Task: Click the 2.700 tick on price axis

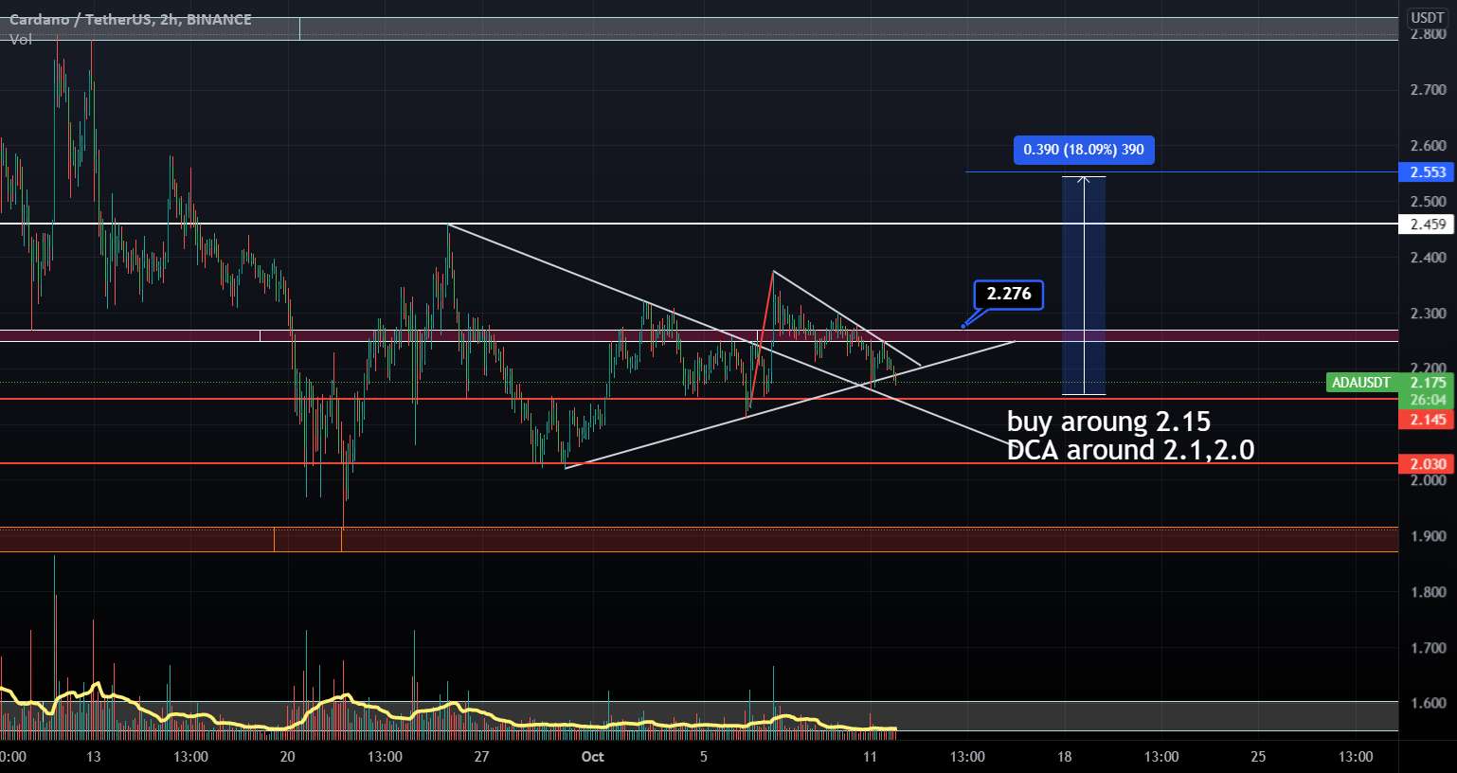Action: click(x=1428, y=90)
